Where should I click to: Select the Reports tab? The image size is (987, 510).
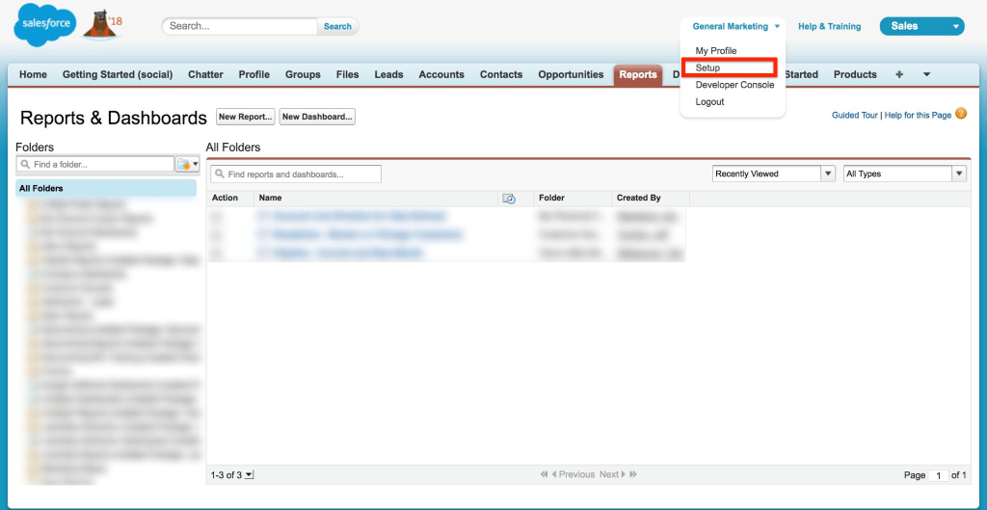pyautogui.click(x=638, y=74)
